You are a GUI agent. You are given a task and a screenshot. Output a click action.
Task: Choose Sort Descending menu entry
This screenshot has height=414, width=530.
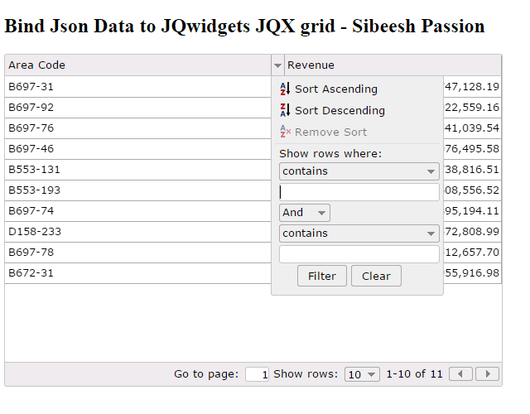[x=357, y=110]
